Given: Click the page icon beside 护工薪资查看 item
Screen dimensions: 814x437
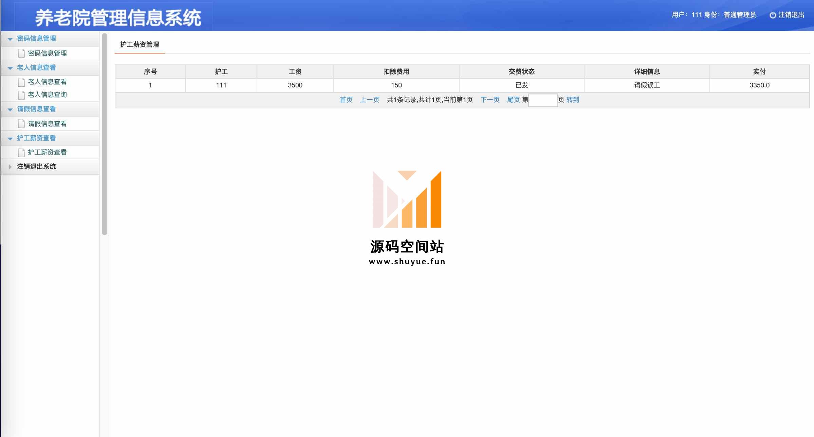Looking at the screenshot, I should pos(21,152).
